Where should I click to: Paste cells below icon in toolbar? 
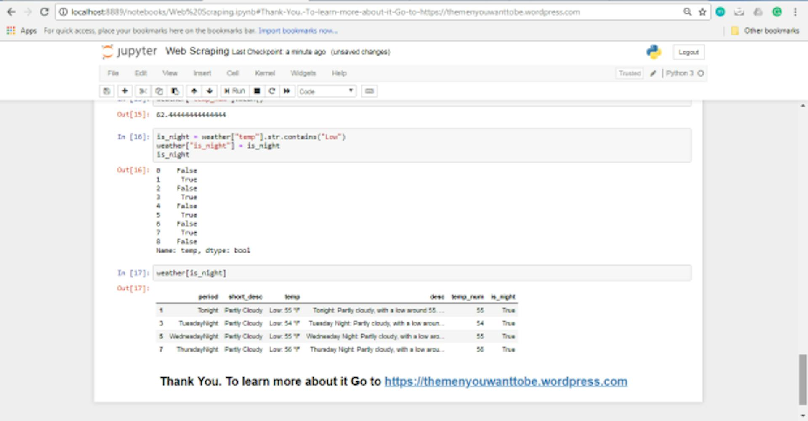pyautogui.click(x=175, y=91)
